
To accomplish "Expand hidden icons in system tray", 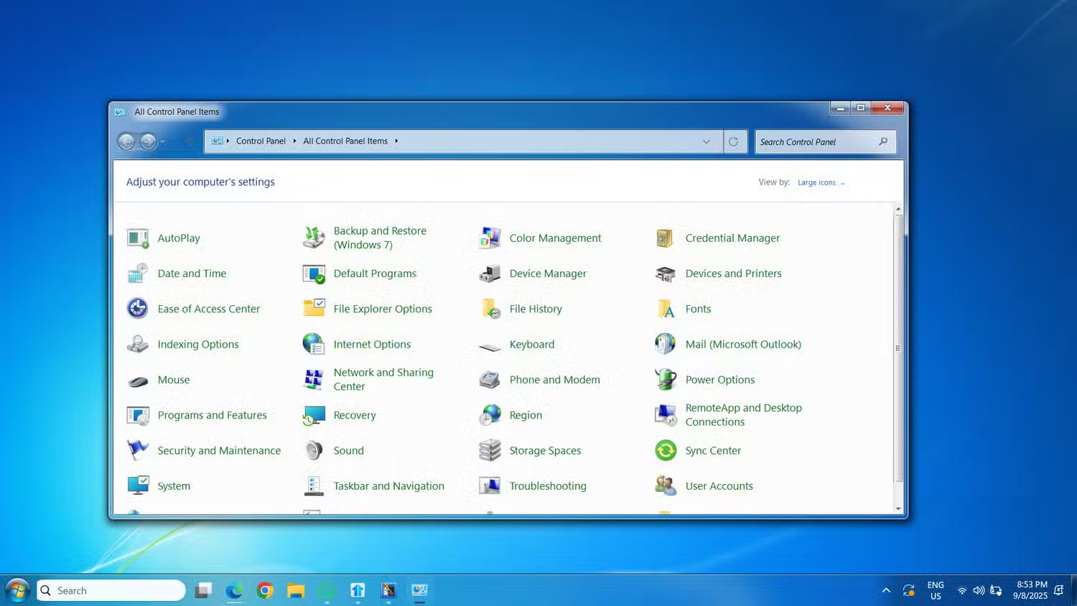I will 886,590.
